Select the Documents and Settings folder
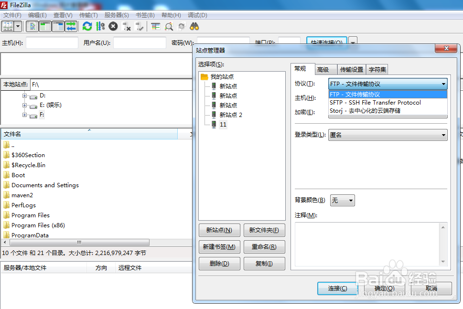 [45, 185]
